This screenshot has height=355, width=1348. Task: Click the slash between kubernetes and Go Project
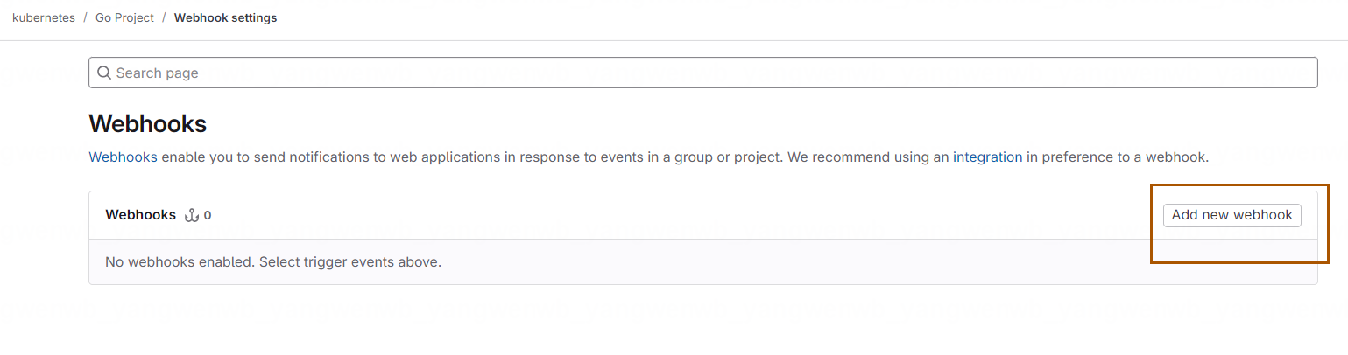point(85,17)
